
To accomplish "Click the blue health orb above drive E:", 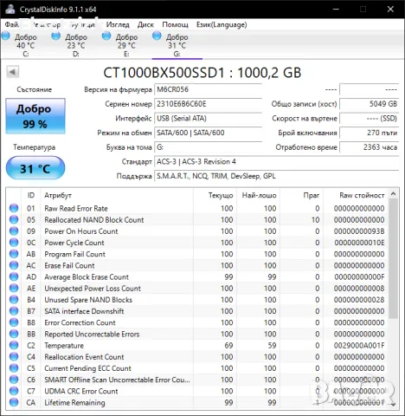I will coord(106,36).
